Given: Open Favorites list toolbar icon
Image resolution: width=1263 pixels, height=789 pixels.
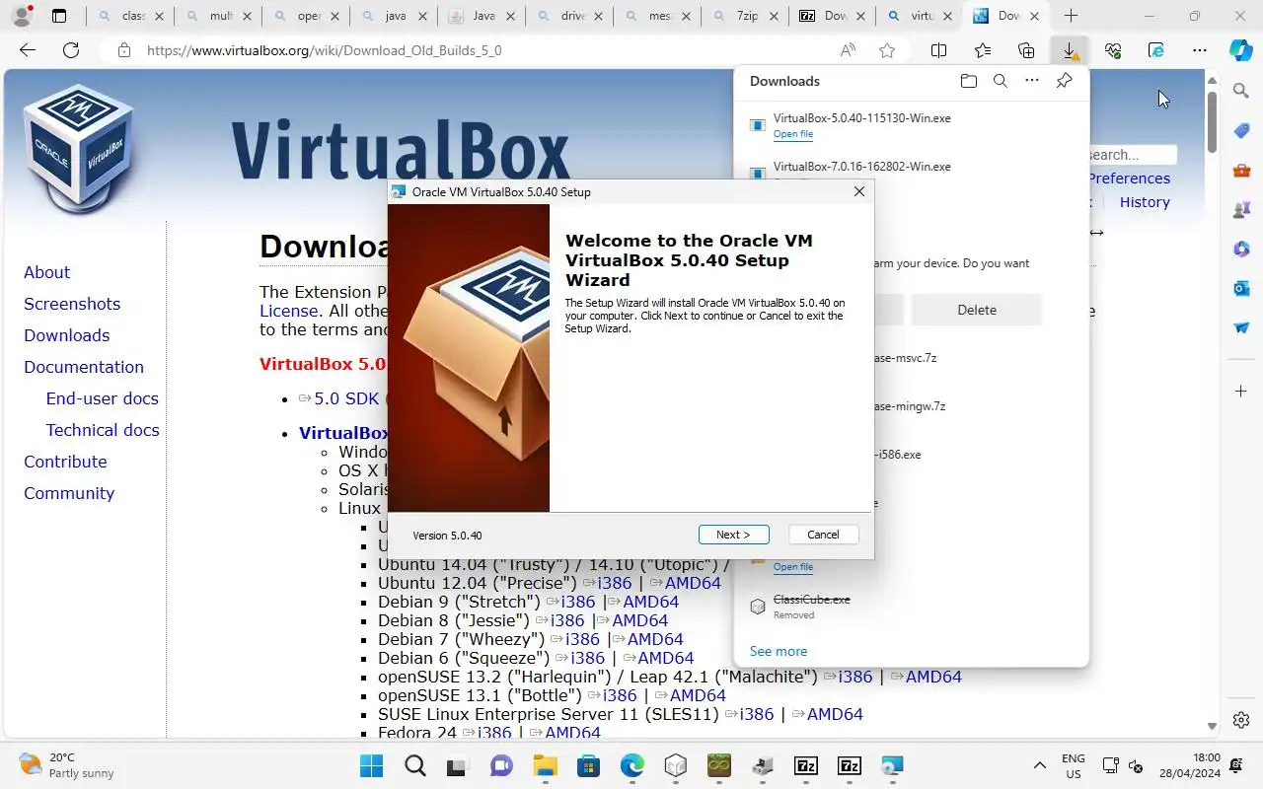Looking at the screenshot, I should point(983,50).
